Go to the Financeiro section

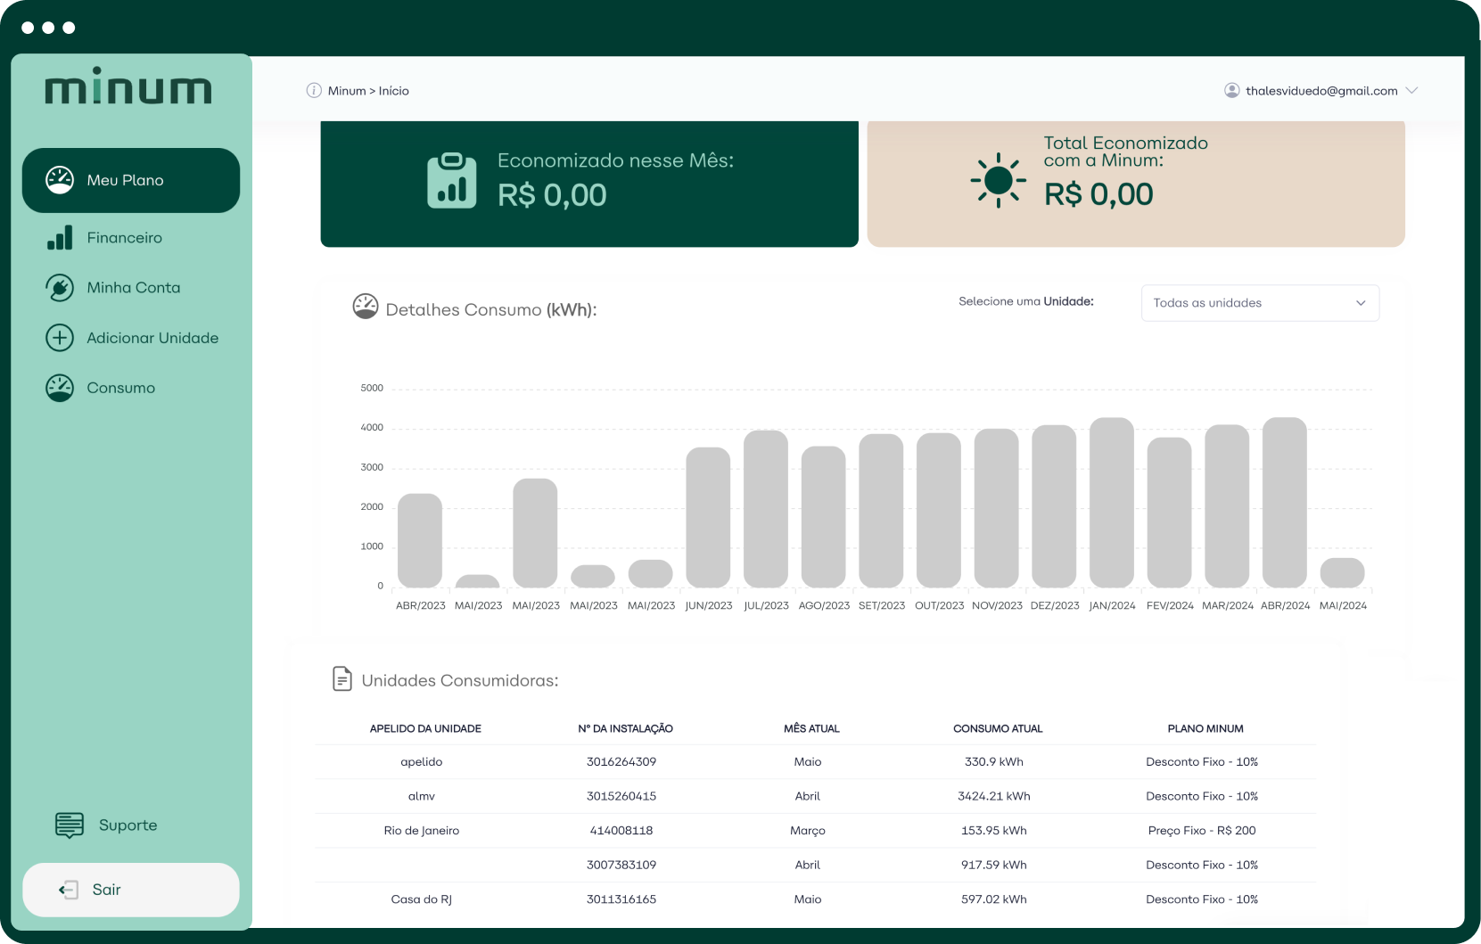pos(124,238)
